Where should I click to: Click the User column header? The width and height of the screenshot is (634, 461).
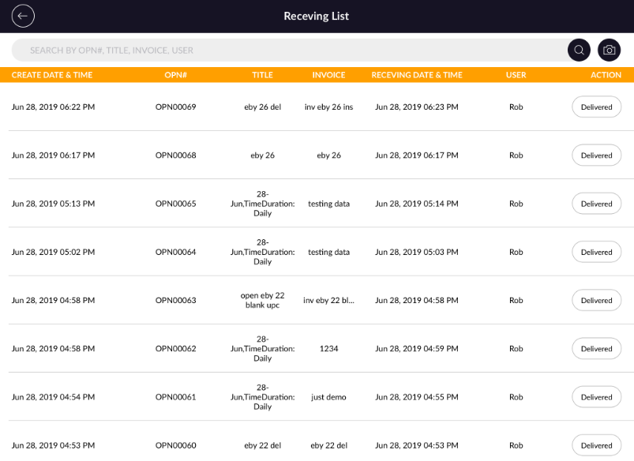pos(516,75)
